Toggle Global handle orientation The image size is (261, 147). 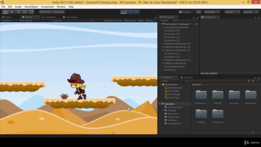coord(59,12)
